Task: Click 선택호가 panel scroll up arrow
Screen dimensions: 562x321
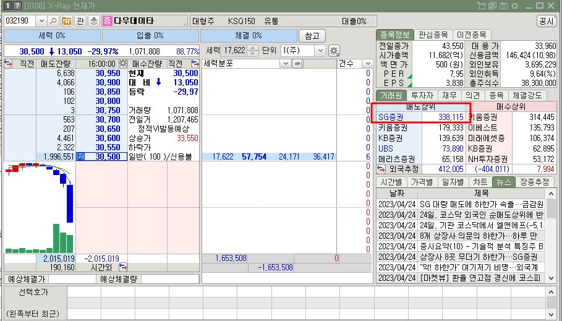Action: (551, 293)
